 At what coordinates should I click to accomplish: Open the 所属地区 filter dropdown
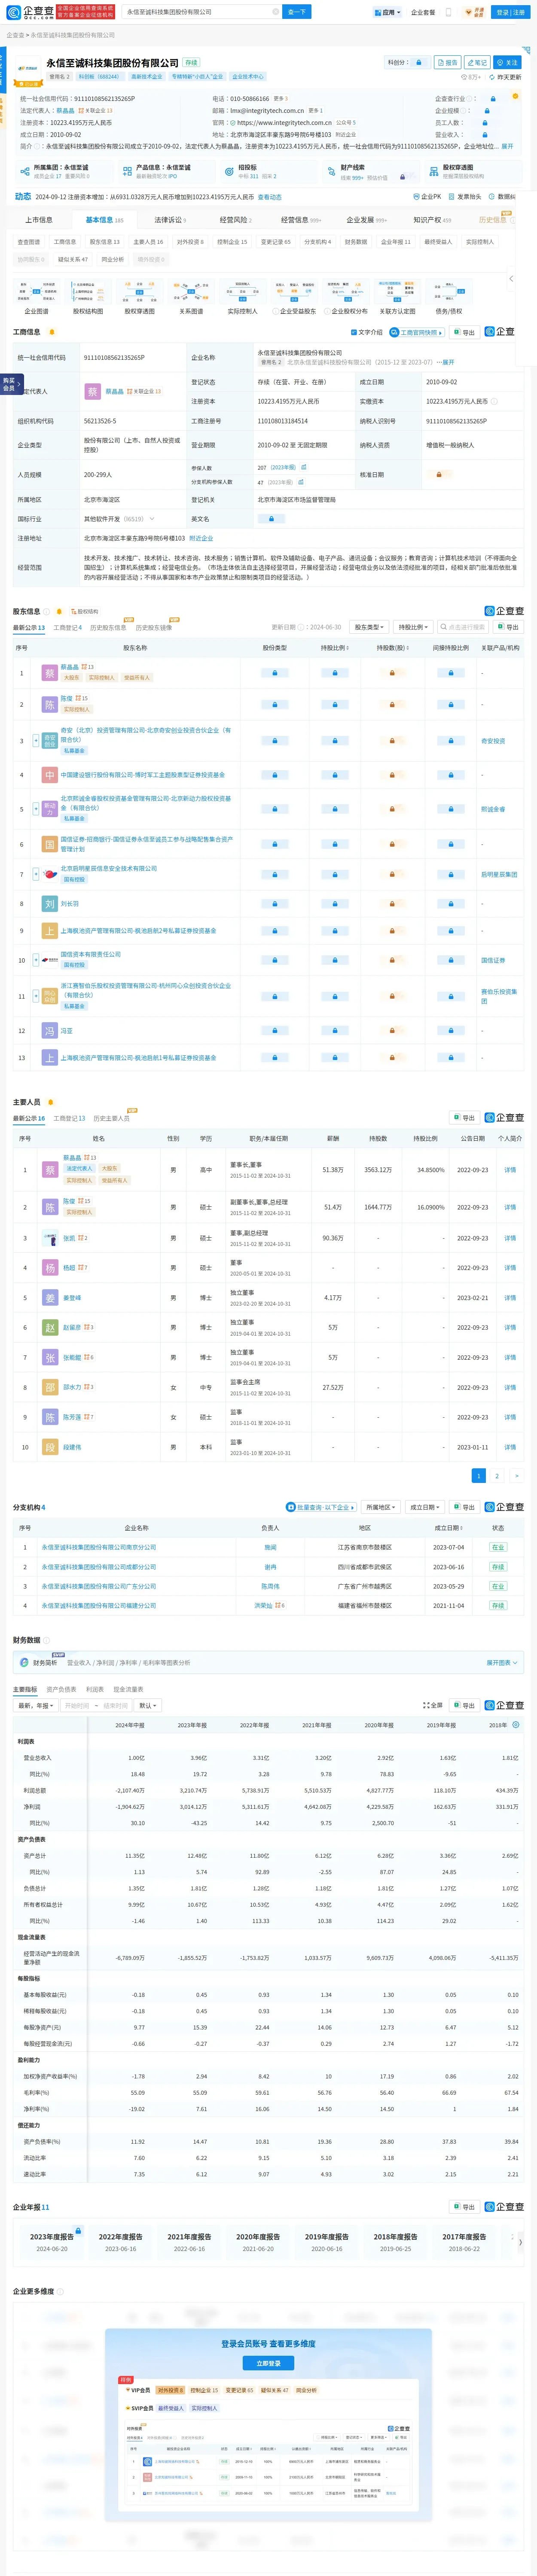tap(380, 1507)
